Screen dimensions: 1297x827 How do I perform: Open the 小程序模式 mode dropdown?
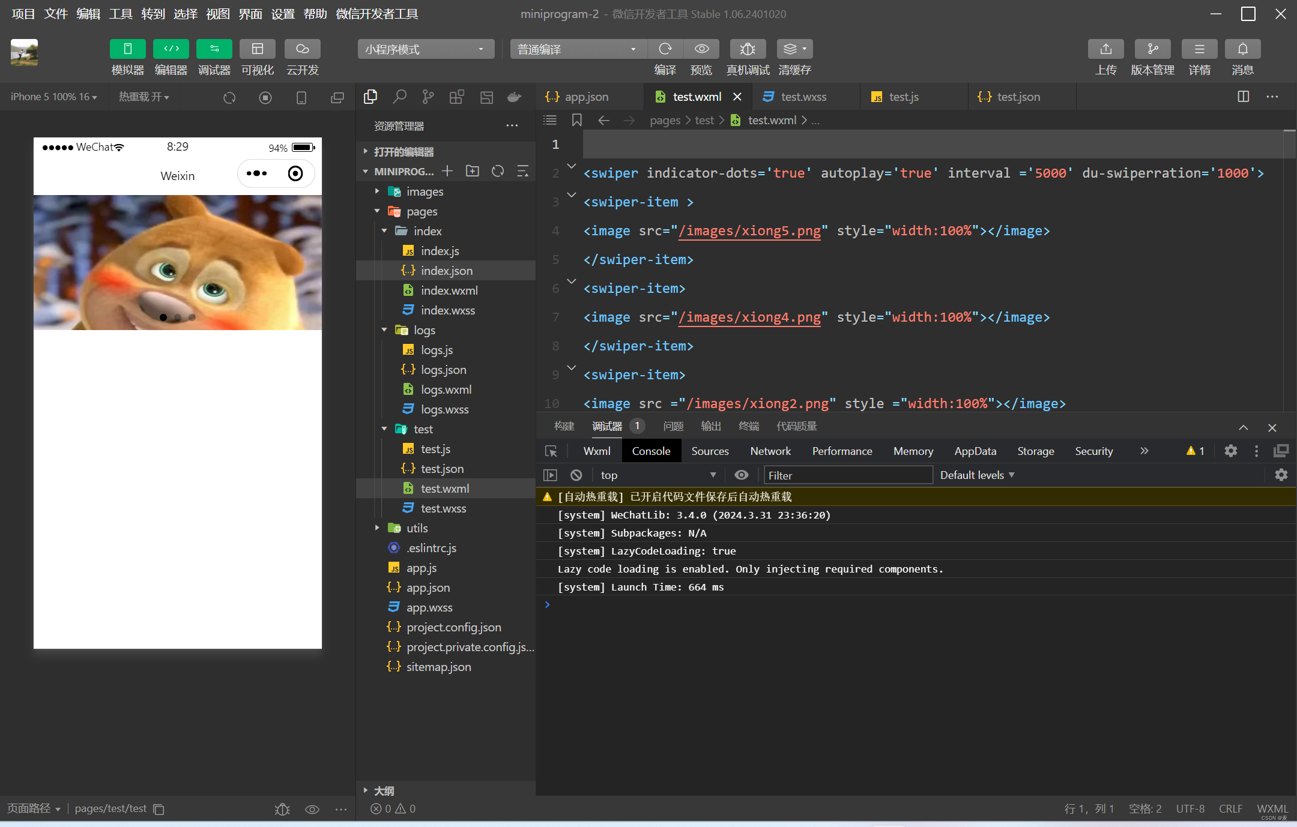pyautogui.click(x=426, y=49)
